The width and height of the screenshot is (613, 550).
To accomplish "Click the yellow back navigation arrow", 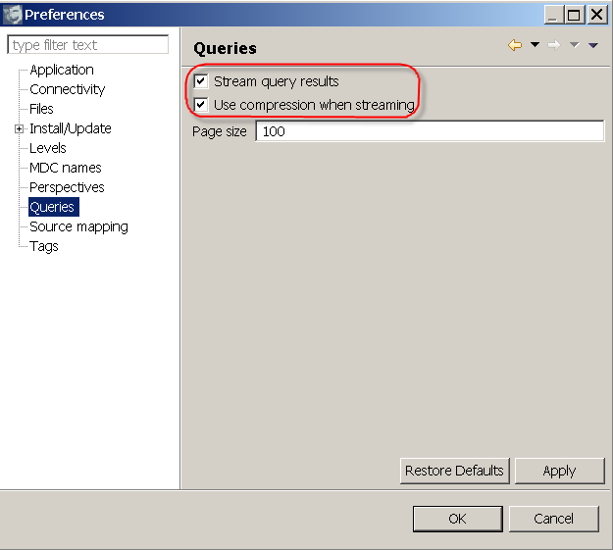I will pos(515,45).
